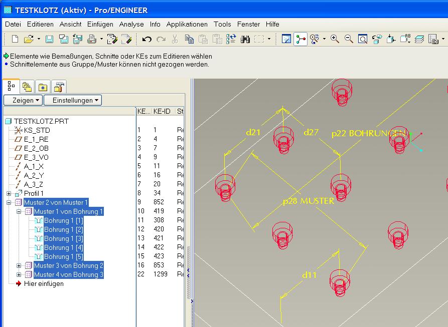Redo with the greyed redo arrow
This screenshot has height=327, width=448.
point(161,39)
